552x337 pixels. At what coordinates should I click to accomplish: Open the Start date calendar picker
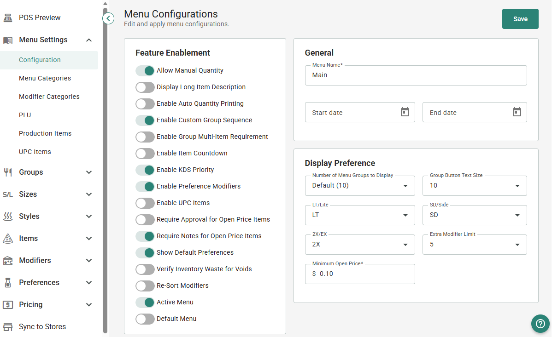tap(405, 112)
